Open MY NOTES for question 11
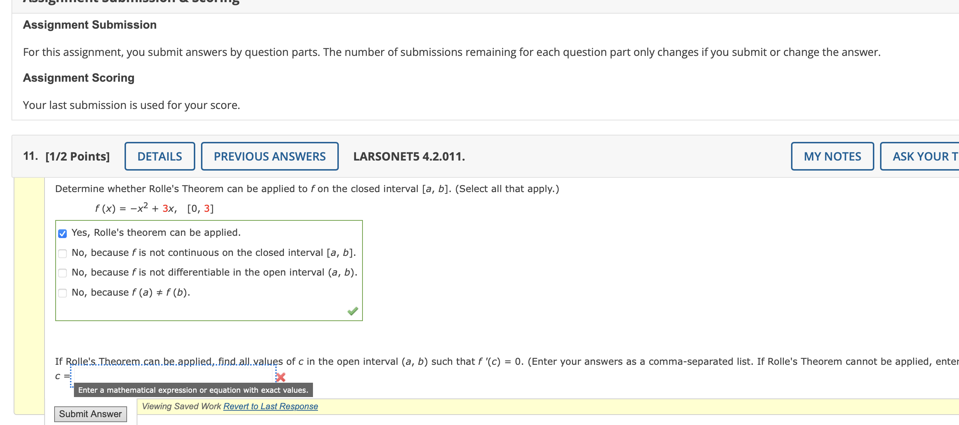 [x=832, y=156]
